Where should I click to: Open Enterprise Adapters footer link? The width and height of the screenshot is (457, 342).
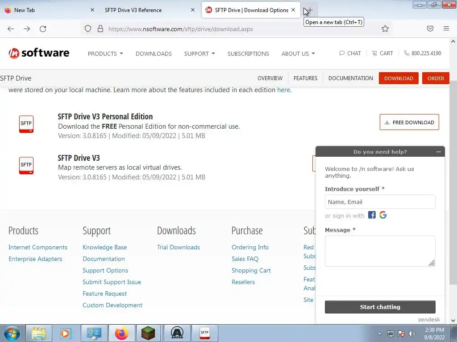[x=35, y=259]
